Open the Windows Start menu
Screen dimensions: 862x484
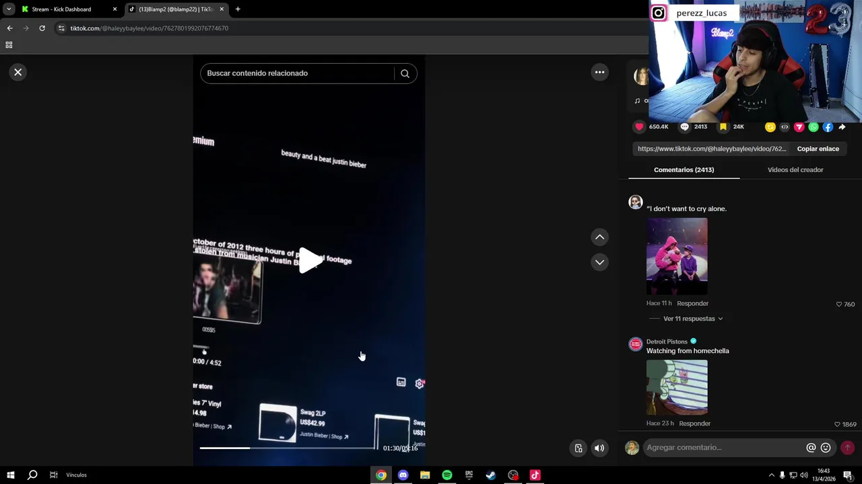click(x=11, y=475)
